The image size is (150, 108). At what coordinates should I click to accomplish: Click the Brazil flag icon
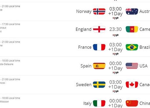click(x=132, y=47)
